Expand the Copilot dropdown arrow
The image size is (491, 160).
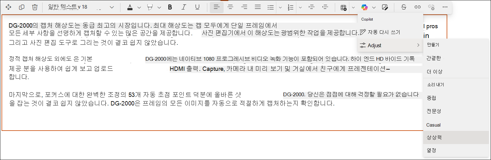pos(374,7)
